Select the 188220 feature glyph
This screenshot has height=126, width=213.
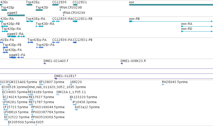point(71,85)
